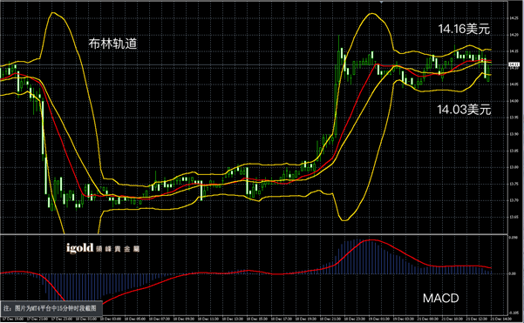Screen dimensions: 524x323
Task: Click the red MACD signal line peak
Action: click(371, 240)
